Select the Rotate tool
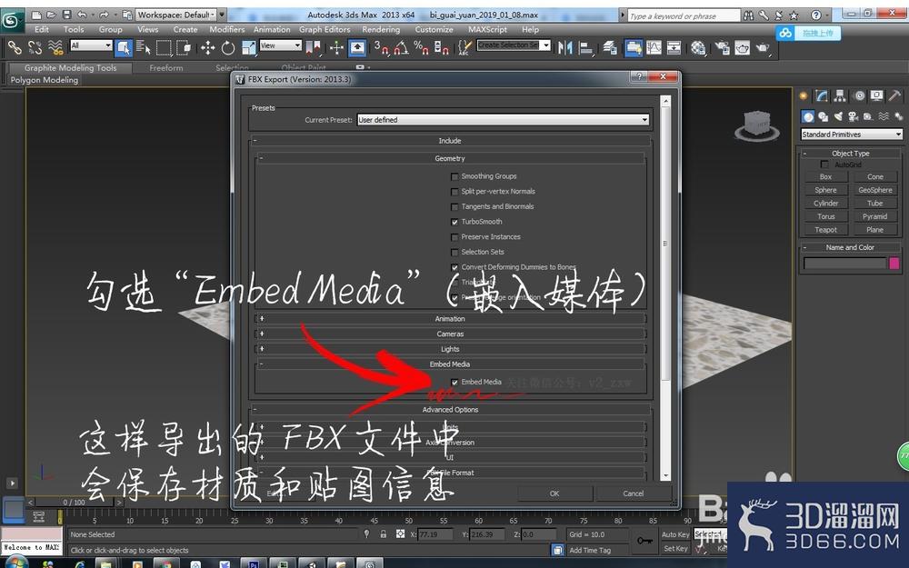909x568 pixels. pyautogui.click(x=228, y=47)
